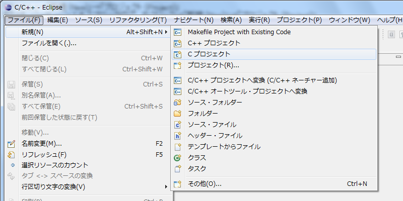Create a new ヘッダー・ファイル
Viewport: 403px width, 201px height.
point(274,136)
